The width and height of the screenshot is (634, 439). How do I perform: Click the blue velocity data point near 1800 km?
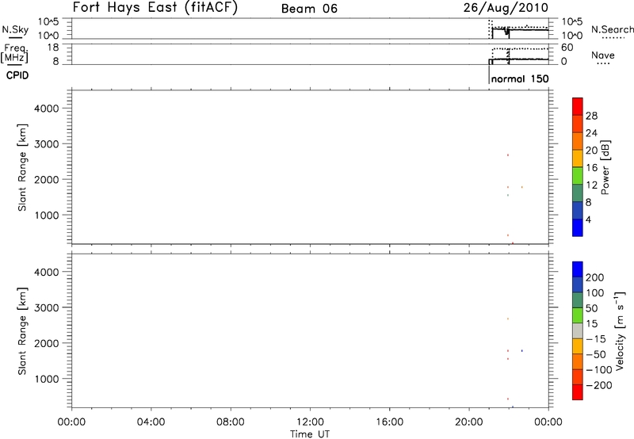(x=522, y=351)
